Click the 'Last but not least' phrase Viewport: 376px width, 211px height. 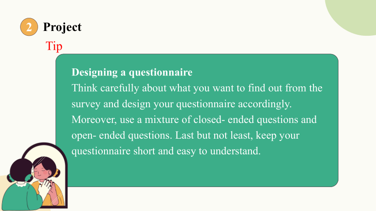tap(213, 136)
